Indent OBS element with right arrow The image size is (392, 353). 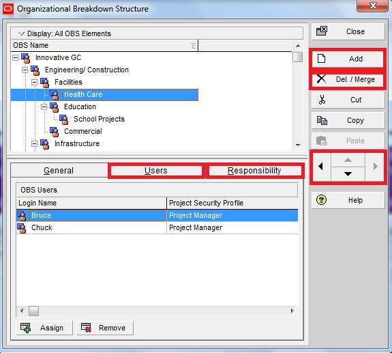pos(375,166)
